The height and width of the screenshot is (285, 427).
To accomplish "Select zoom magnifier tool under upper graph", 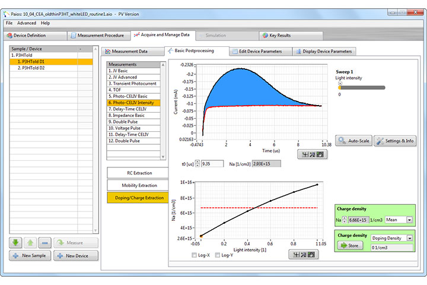I will 313,154.
